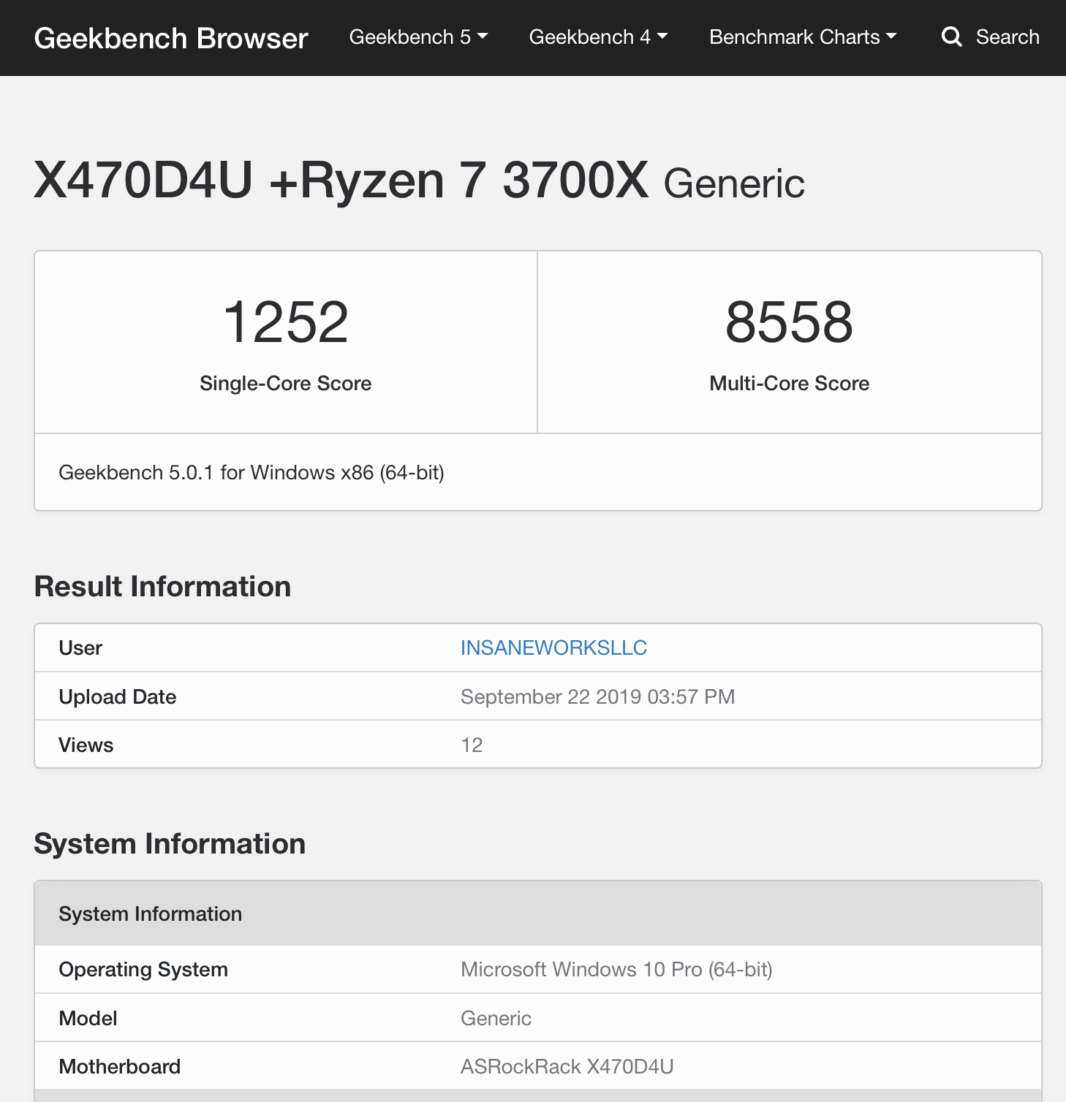The height and width of the screenshot is (1102, 1066).
Task: Click the ASRockRack X470D4U value
Action: point(567,1066)
